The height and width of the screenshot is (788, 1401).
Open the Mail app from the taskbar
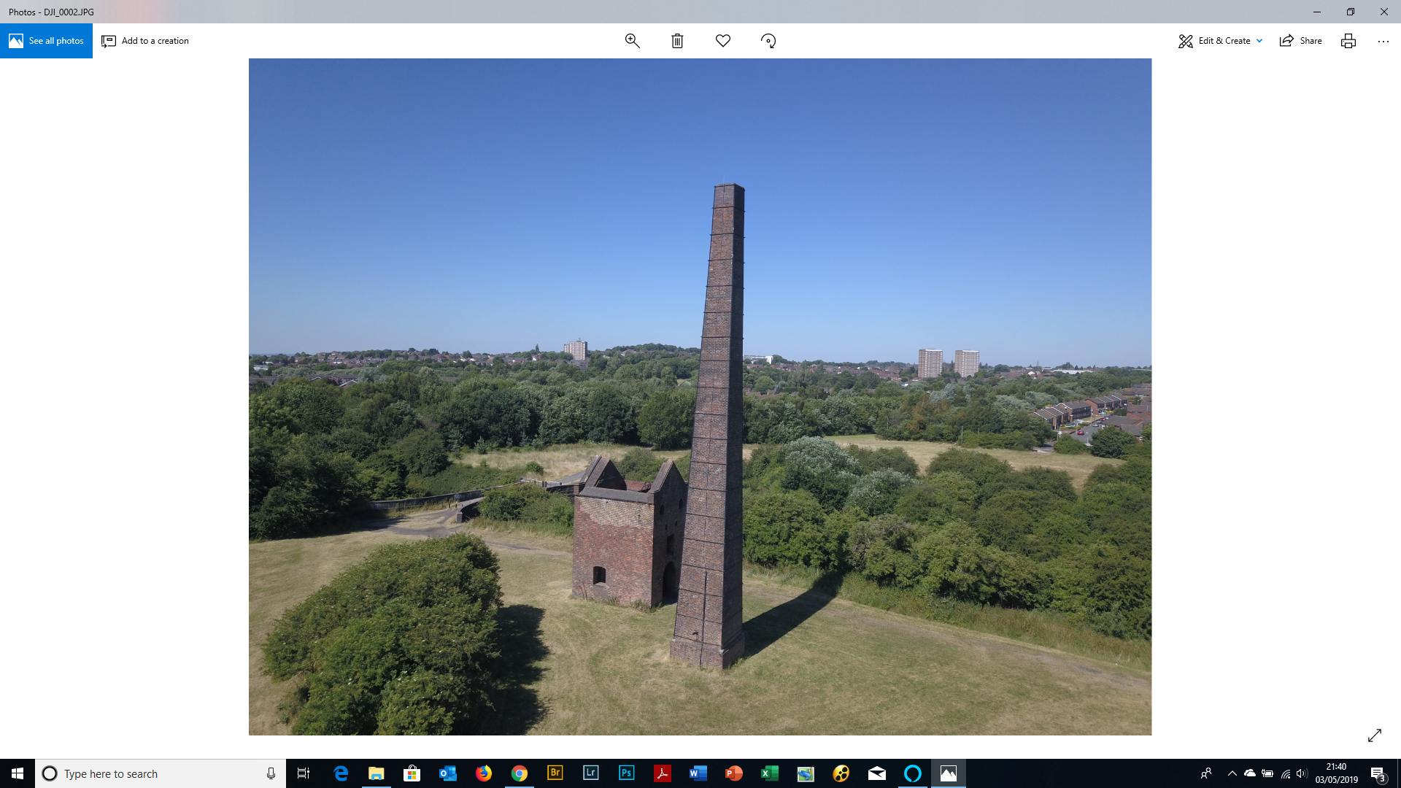click(877, 773)
